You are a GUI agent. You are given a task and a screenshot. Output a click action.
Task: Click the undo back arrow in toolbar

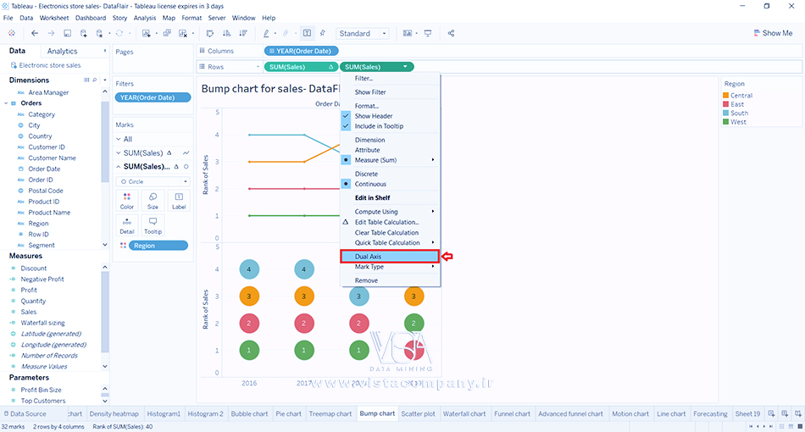coord(35,33)
